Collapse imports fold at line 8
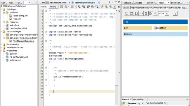 point(46,32)
